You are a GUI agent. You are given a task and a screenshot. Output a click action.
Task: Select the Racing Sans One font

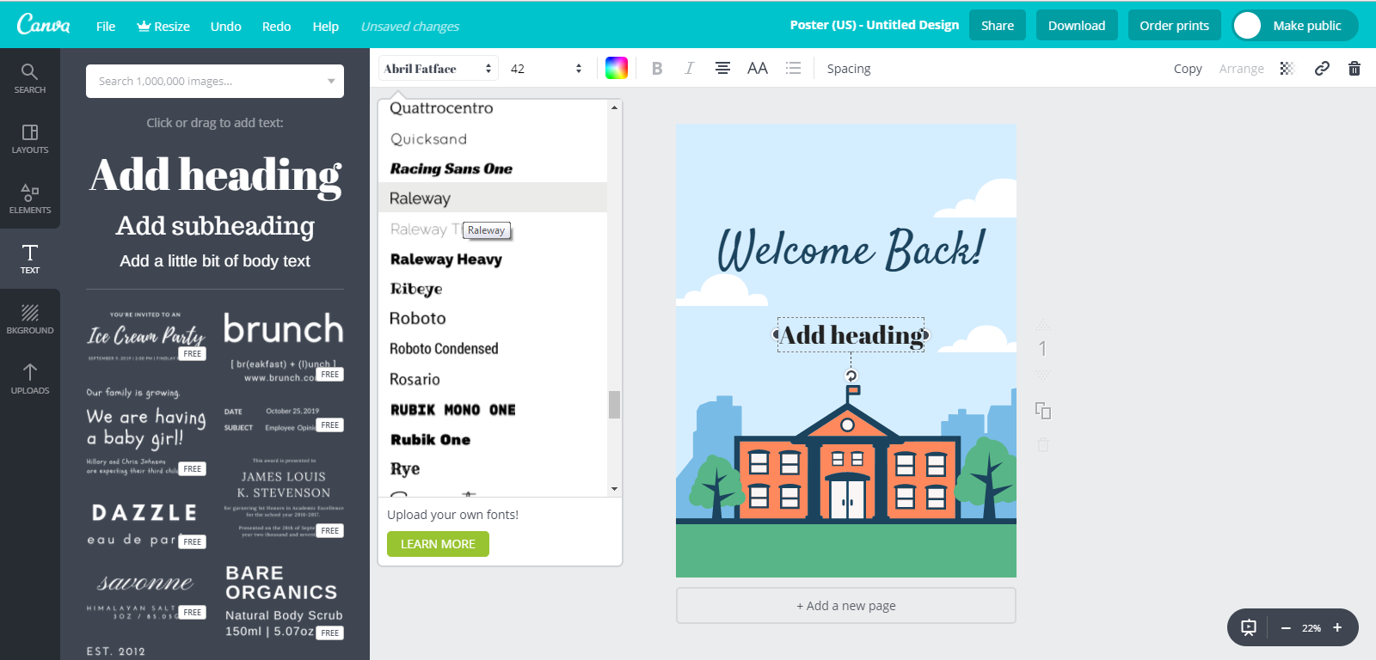(493, 168)
